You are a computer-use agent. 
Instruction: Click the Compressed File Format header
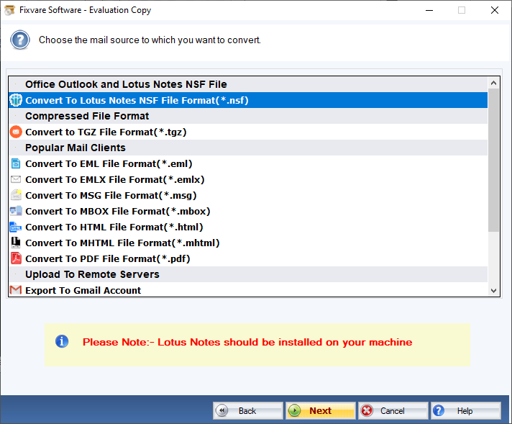pos(248,116)
